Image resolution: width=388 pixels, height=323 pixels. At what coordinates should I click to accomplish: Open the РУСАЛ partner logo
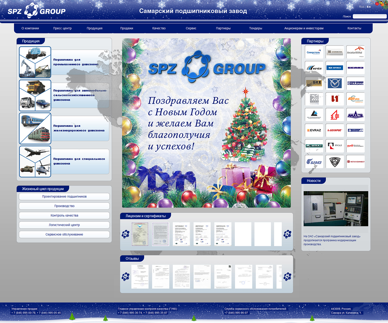[x=335, y=146]
